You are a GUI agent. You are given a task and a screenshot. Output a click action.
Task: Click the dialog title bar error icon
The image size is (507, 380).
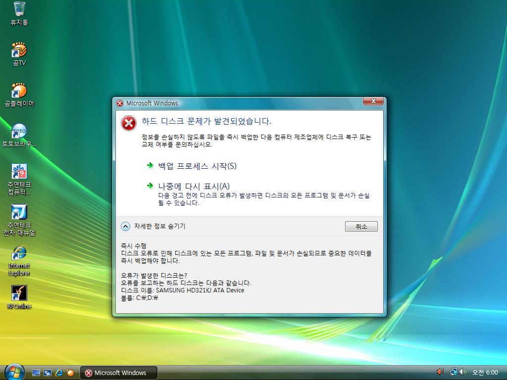click(120, 103)
